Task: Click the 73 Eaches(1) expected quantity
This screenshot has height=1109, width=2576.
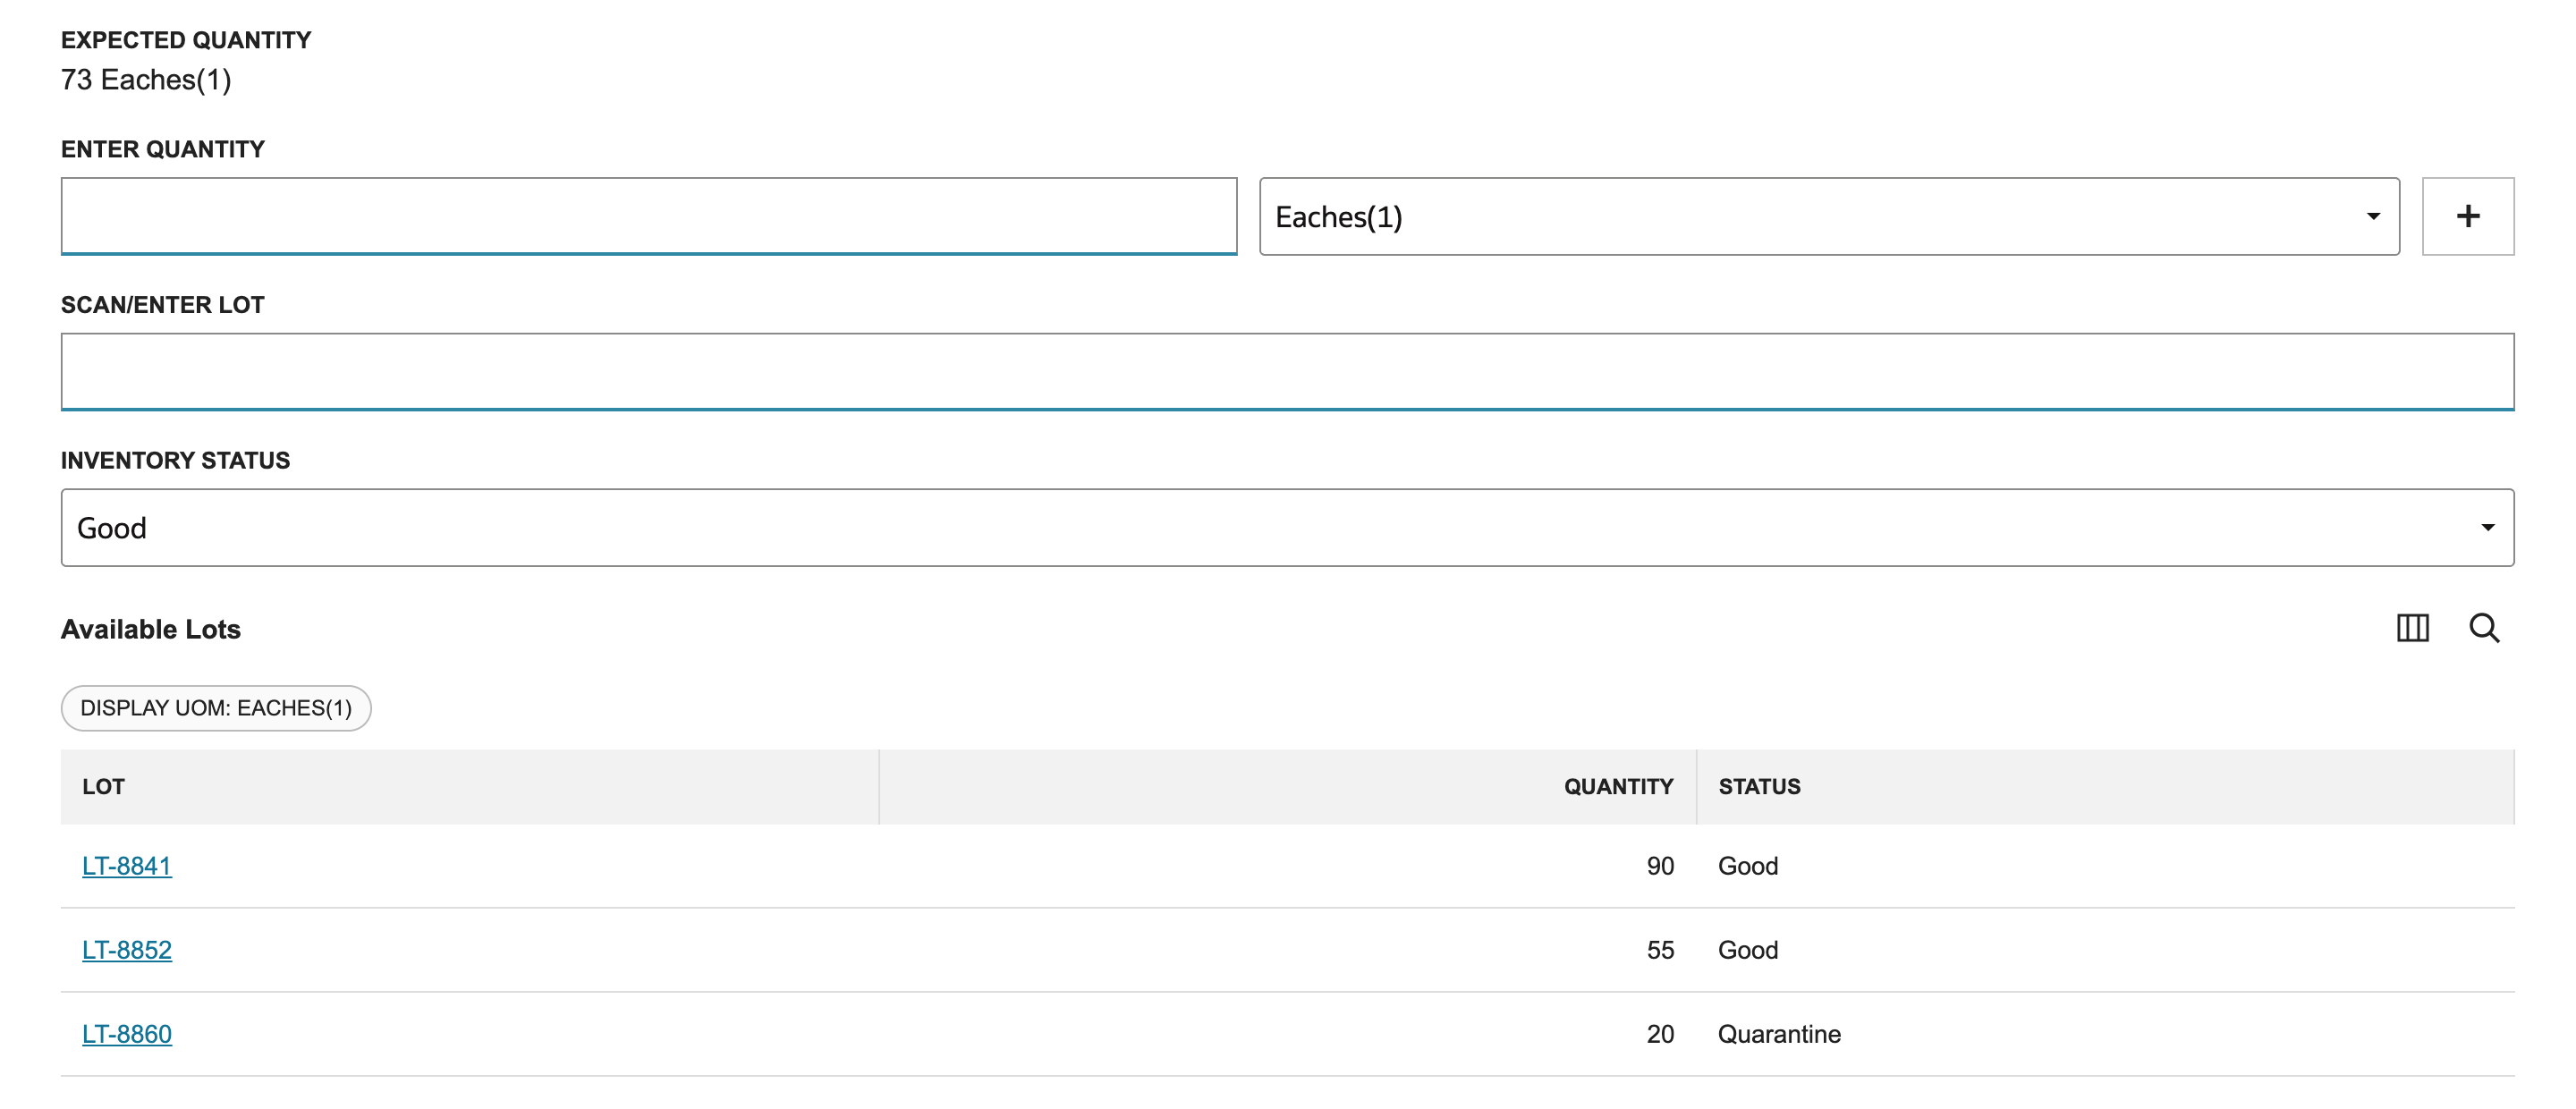Action: point(146,79)
